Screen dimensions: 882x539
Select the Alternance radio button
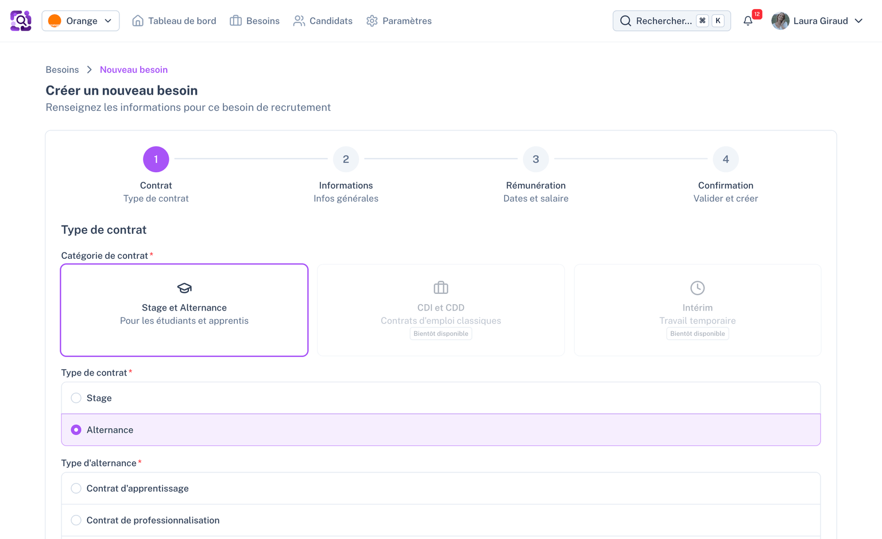[x=76, y=430]
